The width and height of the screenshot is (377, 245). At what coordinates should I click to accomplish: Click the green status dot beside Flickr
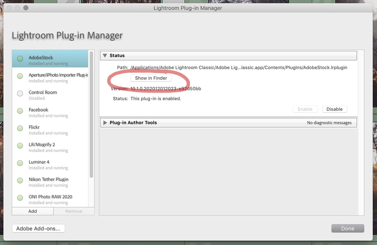(x=20, y=128)
